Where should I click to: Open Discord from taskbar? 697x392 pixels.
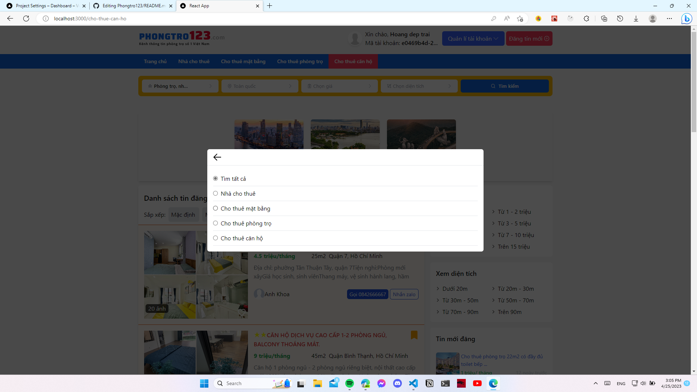point(398,383)
